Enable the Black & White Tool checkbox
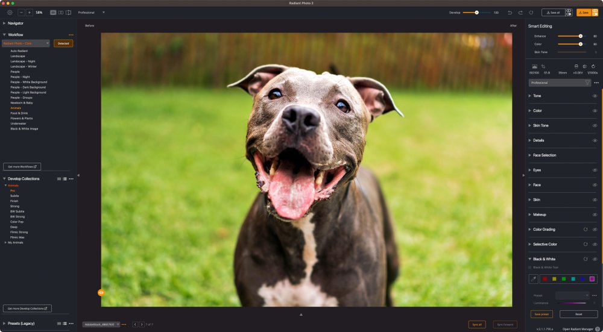The height and width of the screenshot is (332, 603). (x=530, y=267)
